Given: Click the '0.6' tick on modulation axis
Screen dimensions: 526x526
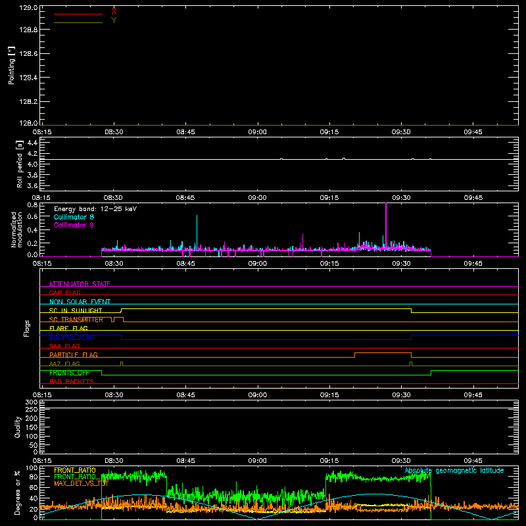Looking at the screenshot, I should click(32, 217).
